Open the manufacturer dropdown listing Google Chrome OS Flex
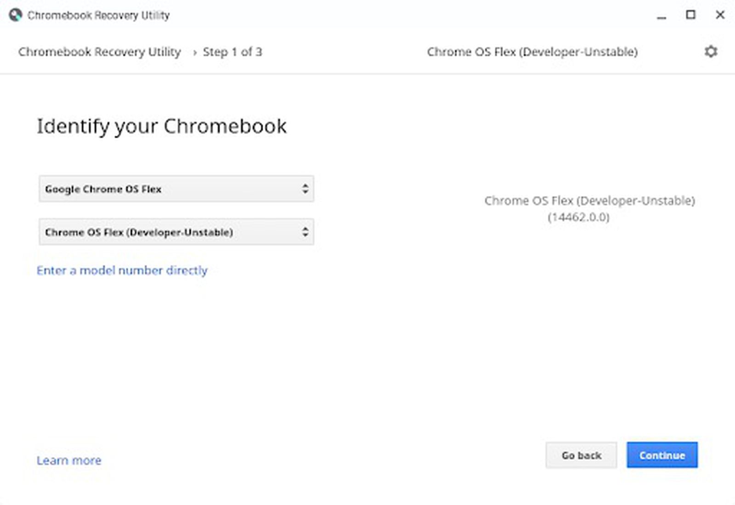 [x=176, y=188]
